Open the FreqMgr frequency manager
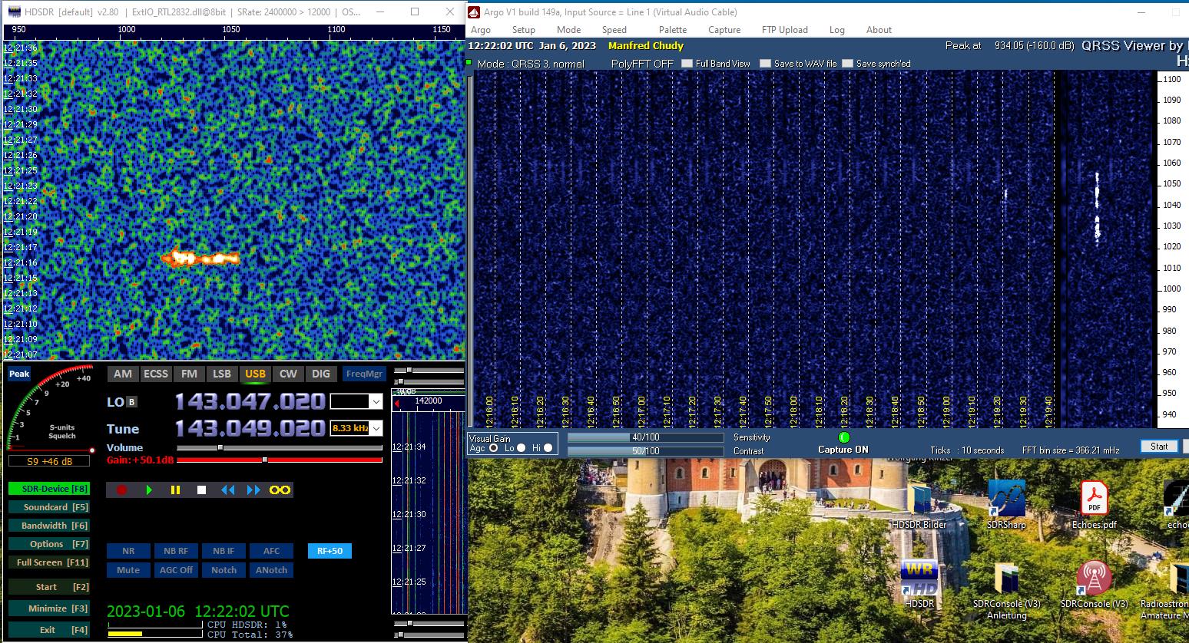The image size is (1189, 643). 364,374
